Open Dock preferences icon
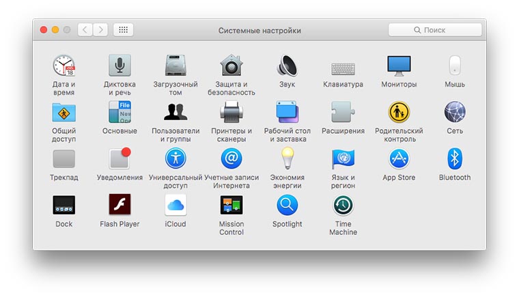Viewport: 519px width, 297px height. click(x=64, y=205)
